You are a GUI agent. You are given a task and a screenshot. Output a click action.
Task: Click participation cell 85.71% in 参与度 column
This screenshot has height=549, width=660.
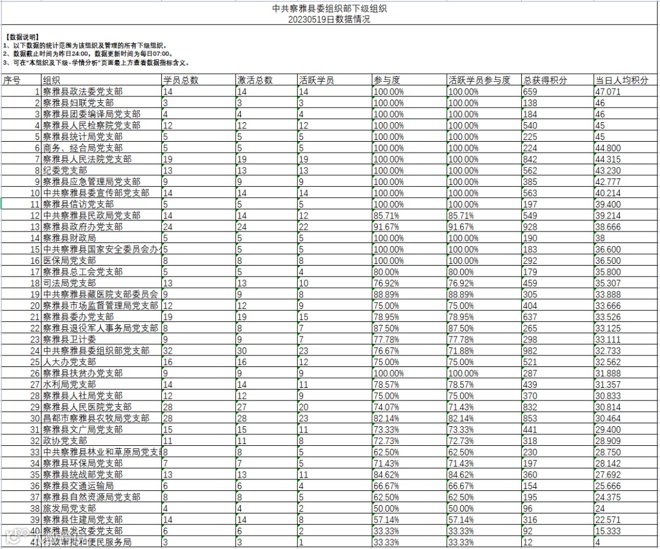coord(409,216)
